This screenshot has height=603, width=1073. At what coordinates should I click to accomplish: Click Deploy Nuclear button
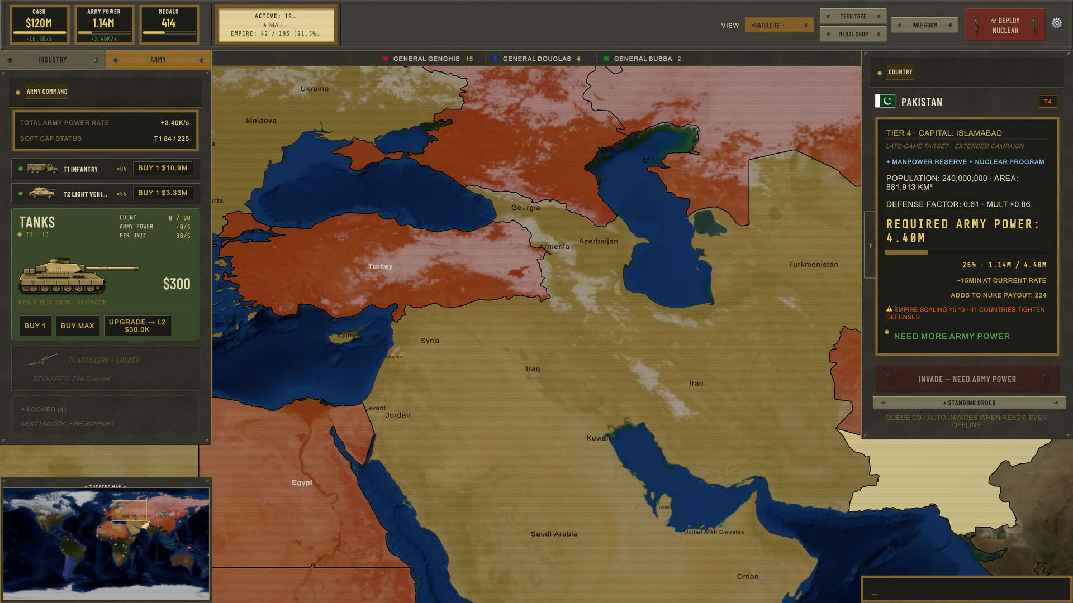click(x=1005, y=25)
